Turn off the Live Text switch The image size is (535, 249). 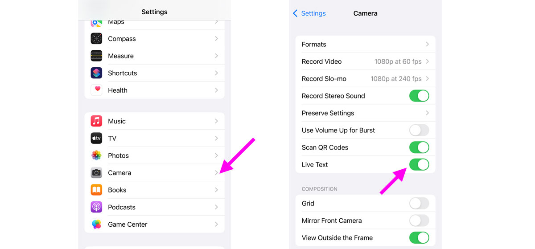pos(419,164)
